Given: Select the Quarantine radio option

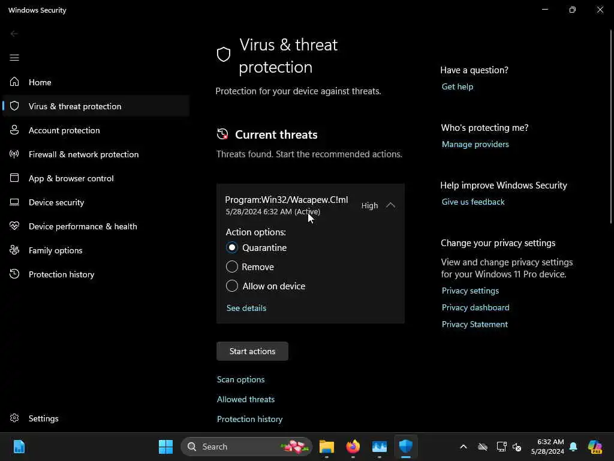Looking at the screenshot, I should (x=232, y=247).
